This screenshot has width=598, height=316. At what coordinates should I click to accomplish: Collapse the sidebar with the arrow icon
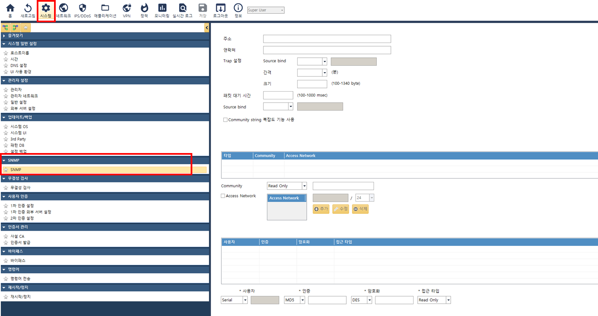point(207,28)
